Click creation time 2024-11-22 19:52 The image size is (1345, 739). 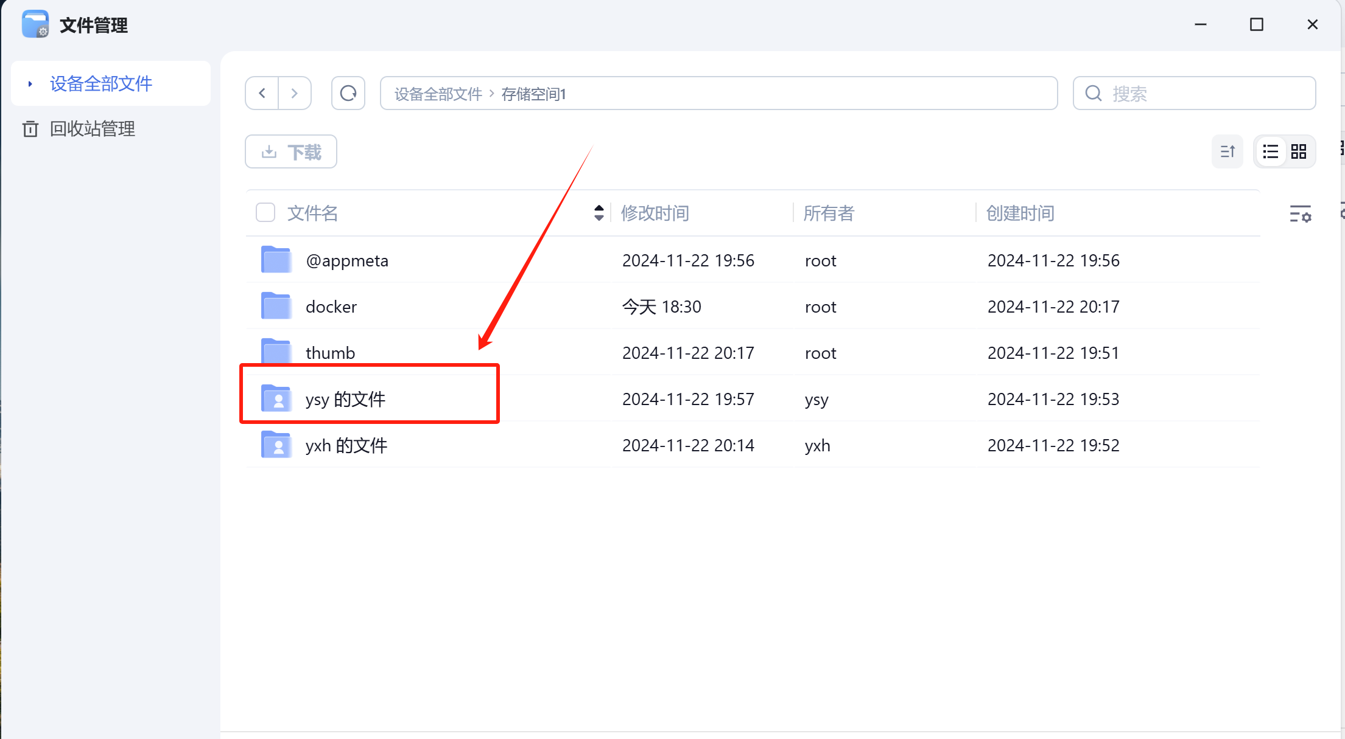(x=1053, y=445)
